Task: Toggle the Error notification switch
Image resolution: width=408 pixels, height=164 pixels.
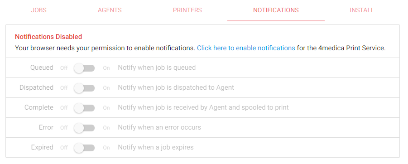Action: (84, 128)
